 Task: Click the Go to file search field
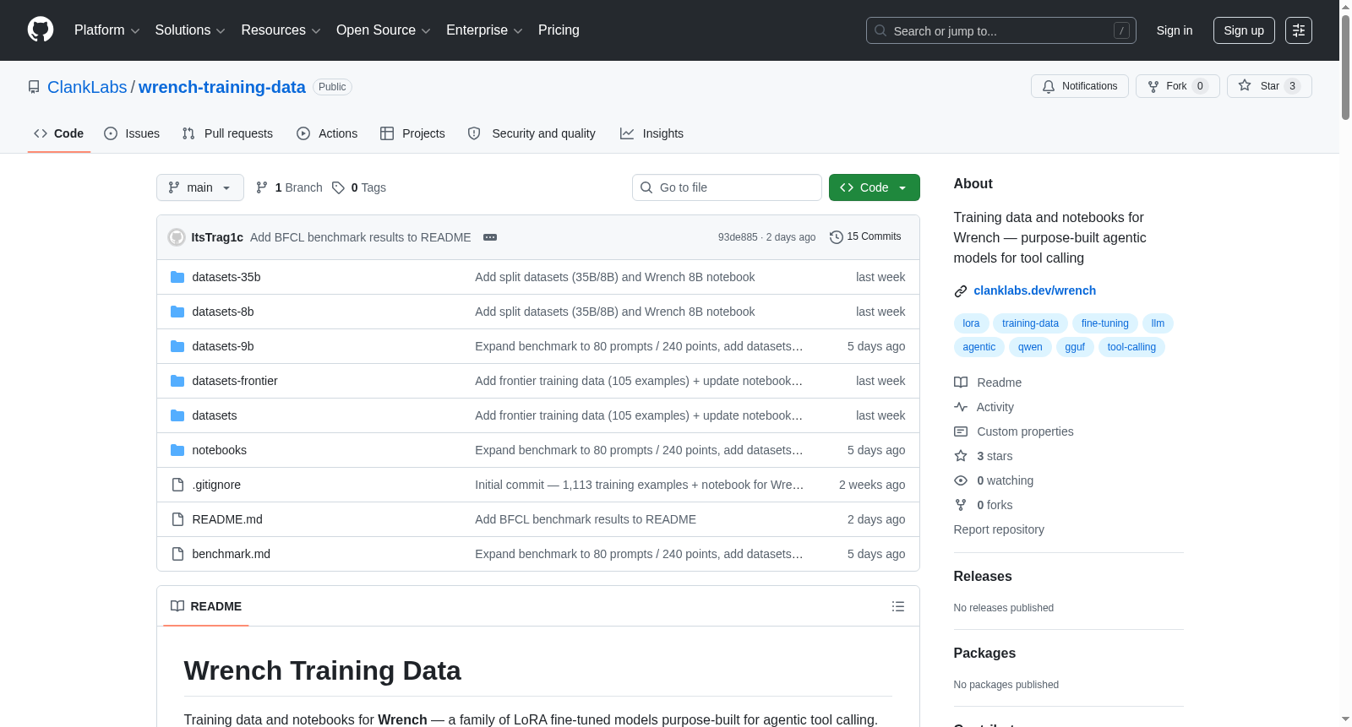click(x=727, y=187)
